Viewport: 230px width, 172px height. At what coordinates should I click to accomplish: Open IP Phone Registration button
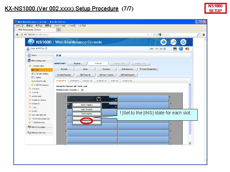(x=149, y=69)
